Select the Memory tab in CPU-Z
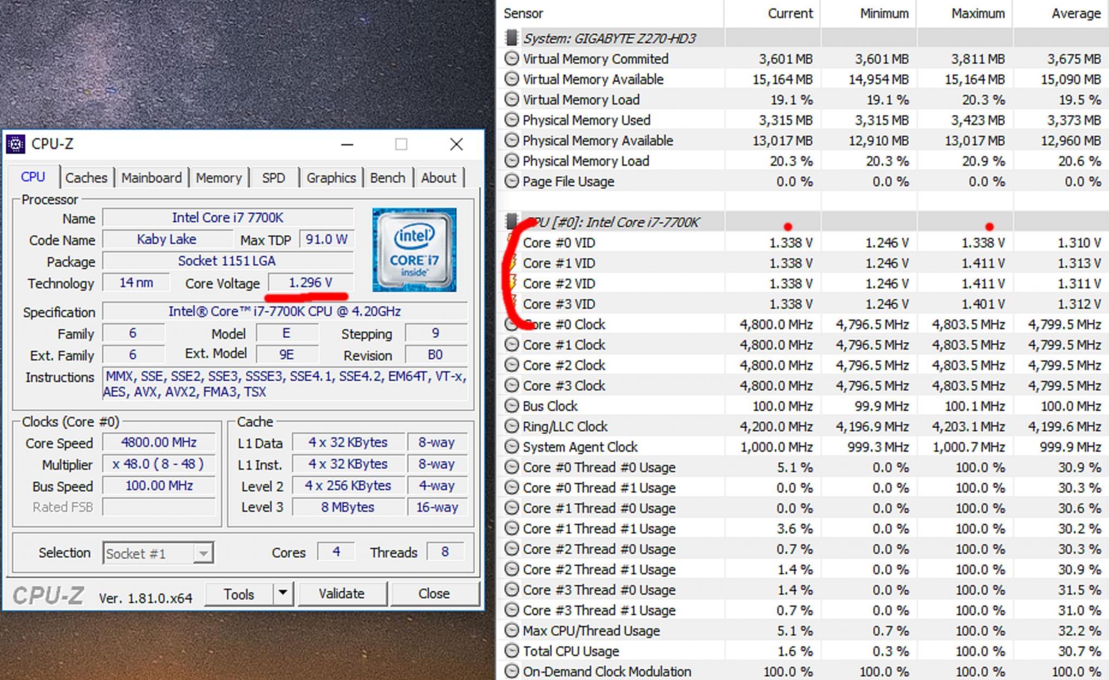The width and height of the screenshot is (1109, 680). pyautogui.click(x=219, y=178)
